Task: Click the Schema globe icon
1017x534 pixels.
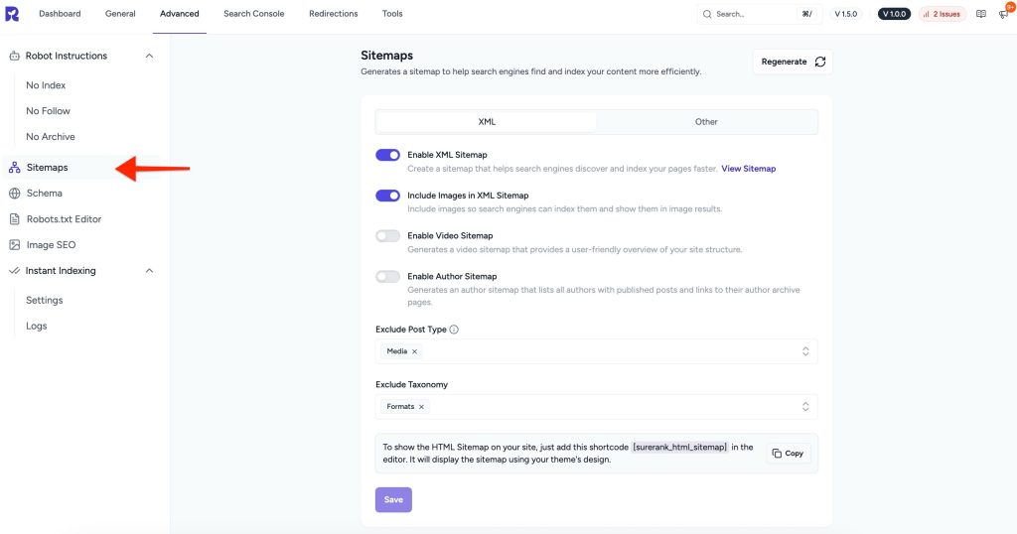Action: tap(14, 194)
